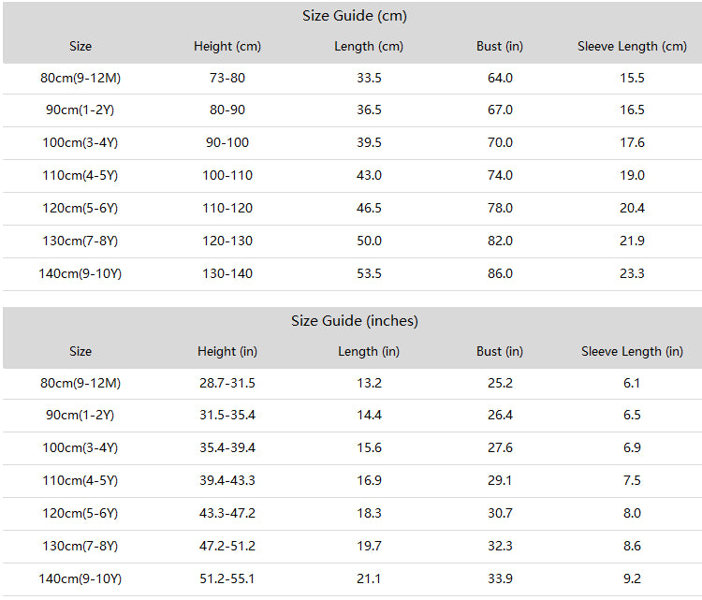Click the 140cm(9-10Y) size in inches table

pos(80,578)
